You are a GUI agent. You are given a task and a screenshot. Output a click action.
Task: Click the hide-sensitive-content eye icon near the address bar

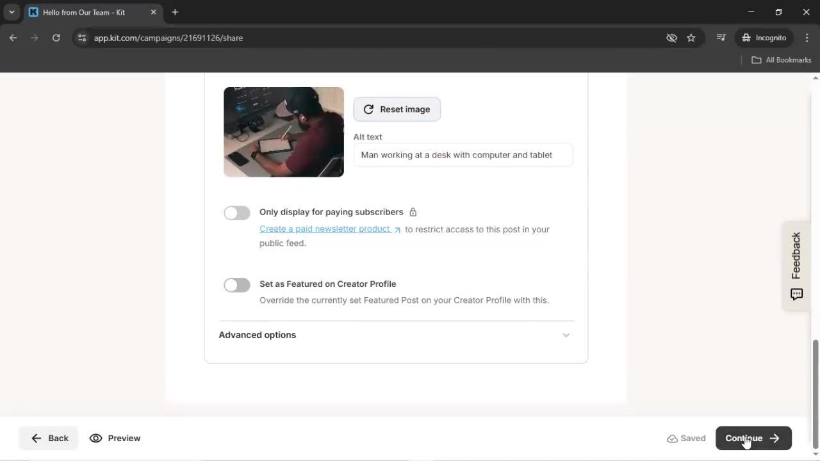(671, 38)
